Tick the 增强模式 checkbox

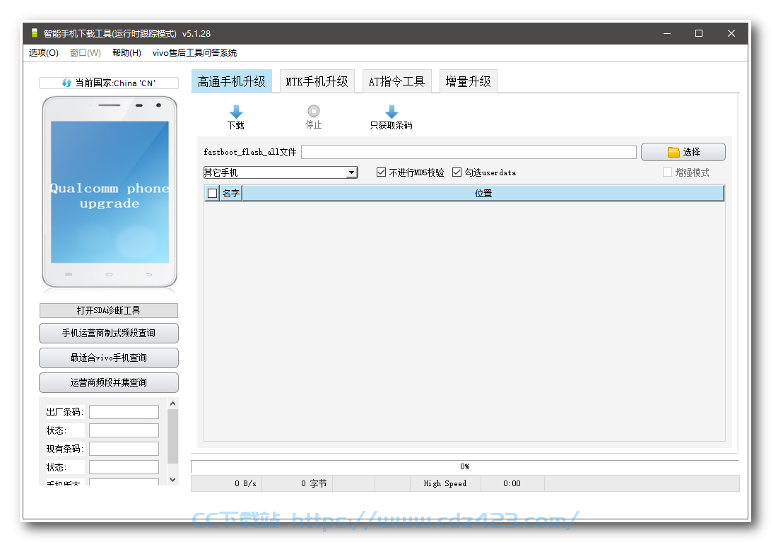point(667,172)
